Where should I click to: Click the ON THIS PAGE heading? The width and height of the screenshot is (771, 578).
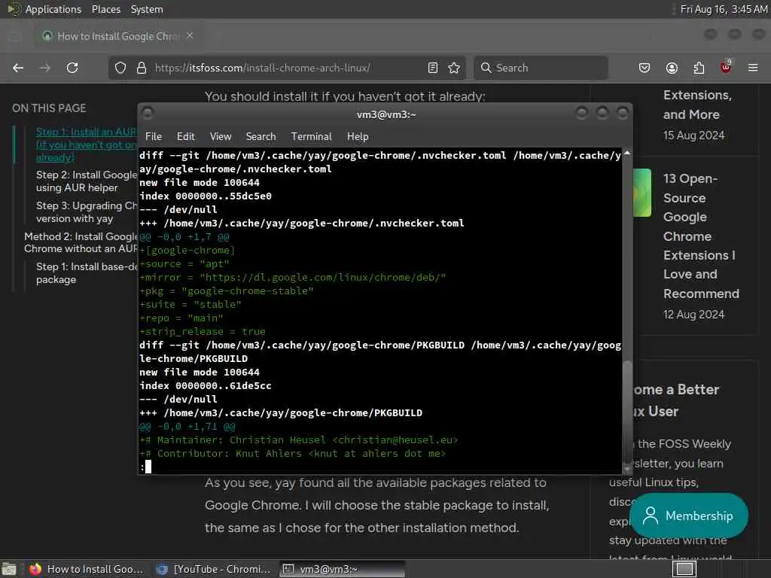click(49, 108)
